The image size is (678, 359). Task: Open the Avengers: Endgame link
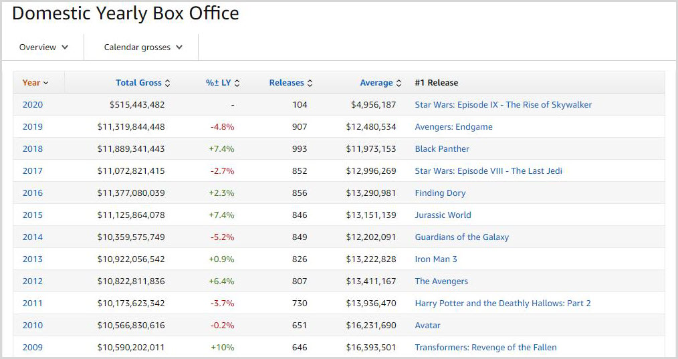[x=453, y=127]
